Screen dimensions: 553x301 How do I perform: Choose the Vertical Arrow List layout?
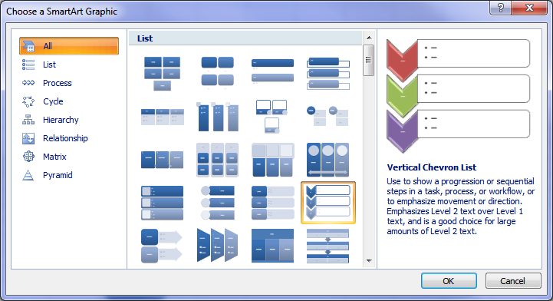(x=163, y=246)
